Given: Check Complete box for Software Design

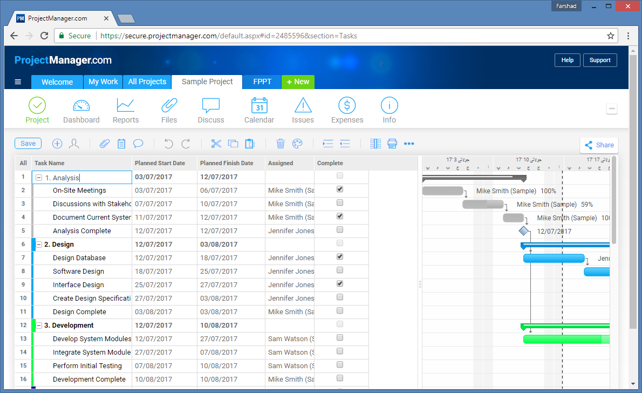Looking at the screenshot, I should [x=340, y=270].
